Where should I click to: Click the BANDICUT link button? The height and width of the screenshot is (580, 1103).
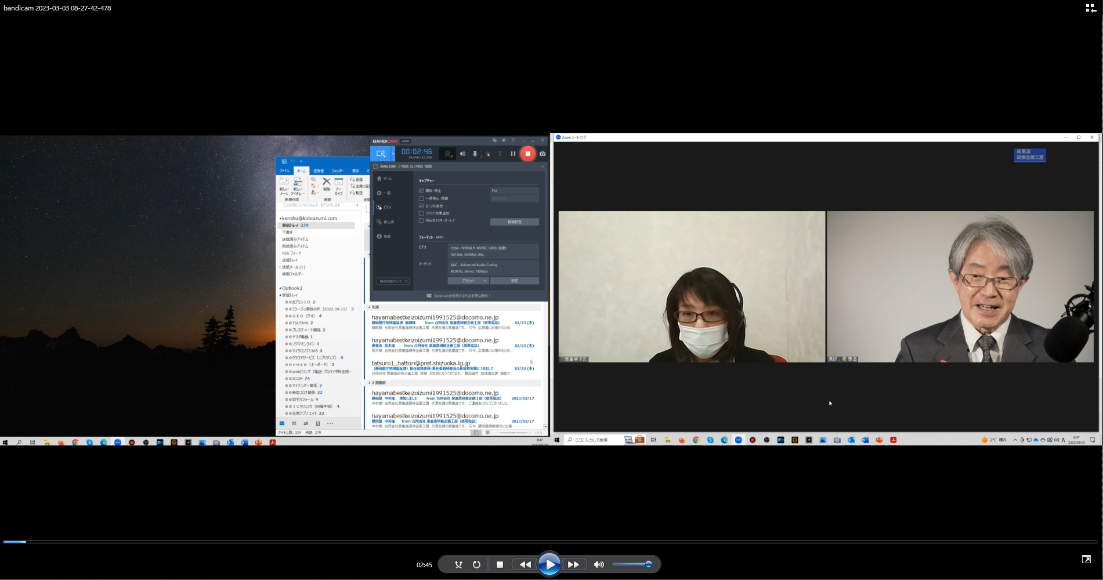coord(393,281)
